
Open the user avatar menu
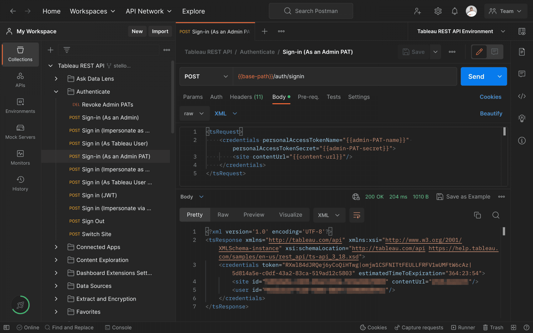pyautogui.click(x=471, y=11)
